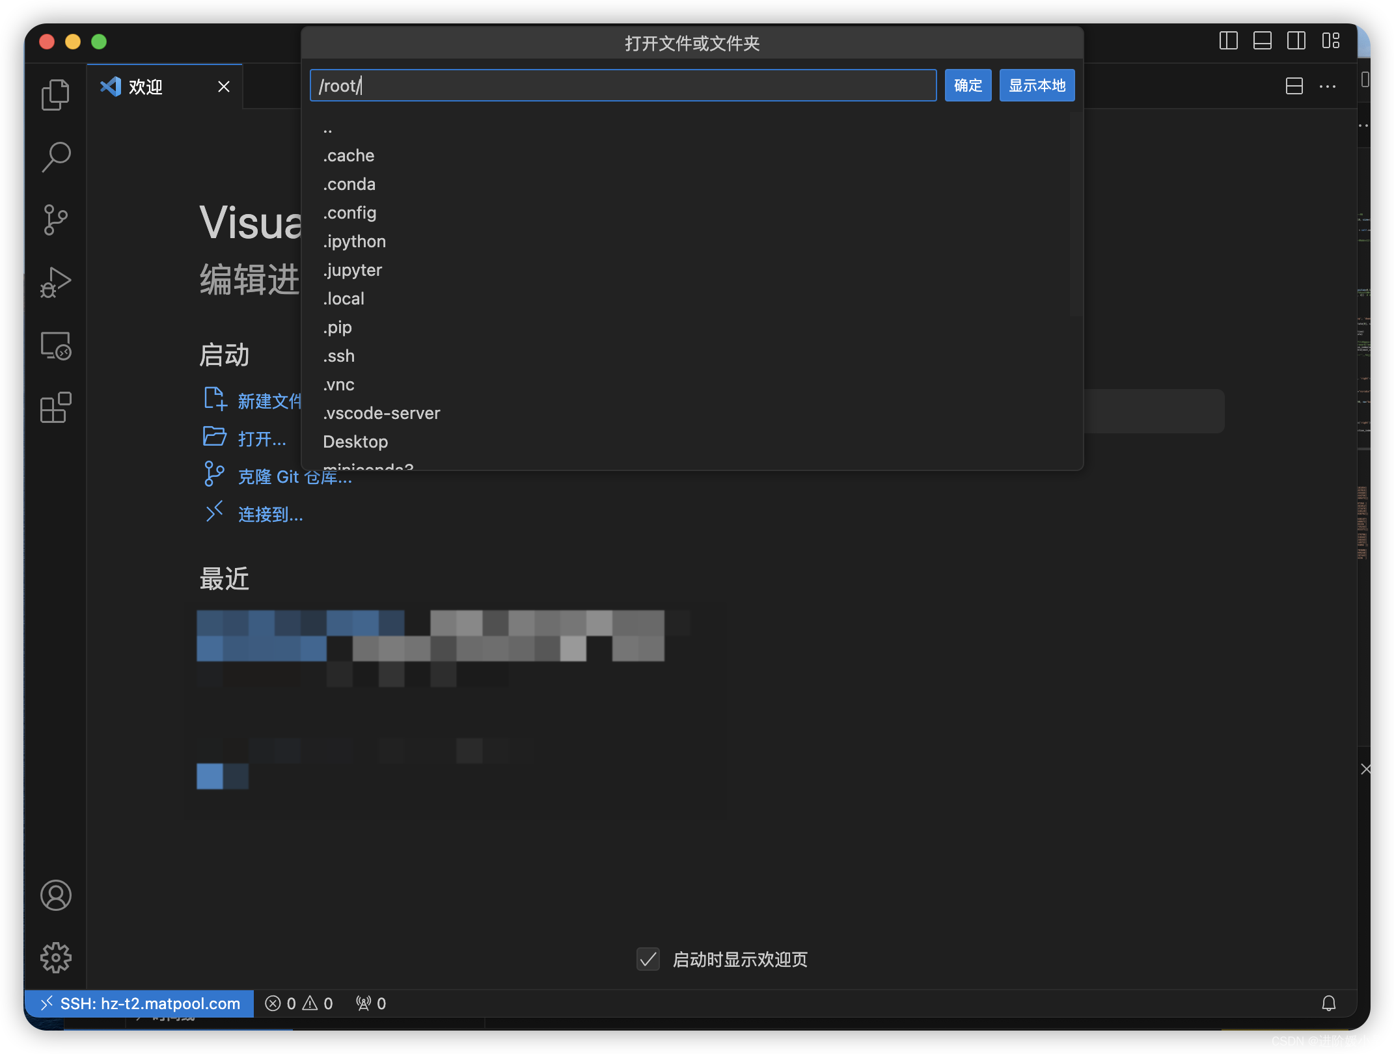Open the editor more actions ellipsis
Viewport: 1394px width, 1054px height.
1328,86
